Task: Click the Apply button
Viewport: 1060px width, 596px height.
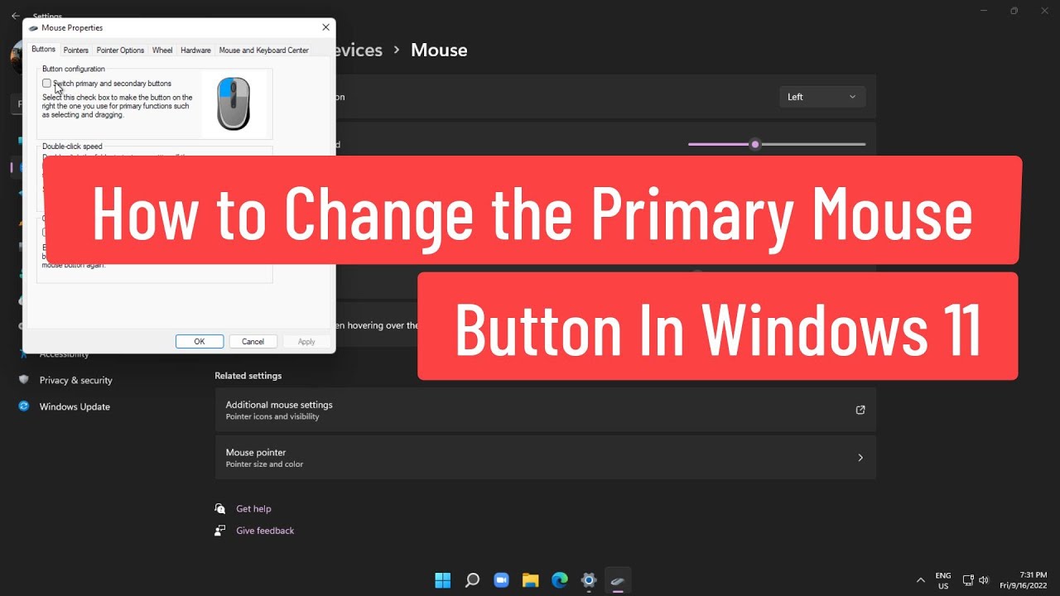Action: tap(306, 342)
